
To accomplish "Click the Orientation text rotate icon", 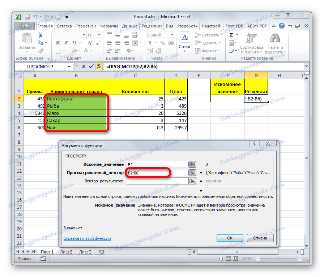I will pyautogui.click(x=129, y=51).
